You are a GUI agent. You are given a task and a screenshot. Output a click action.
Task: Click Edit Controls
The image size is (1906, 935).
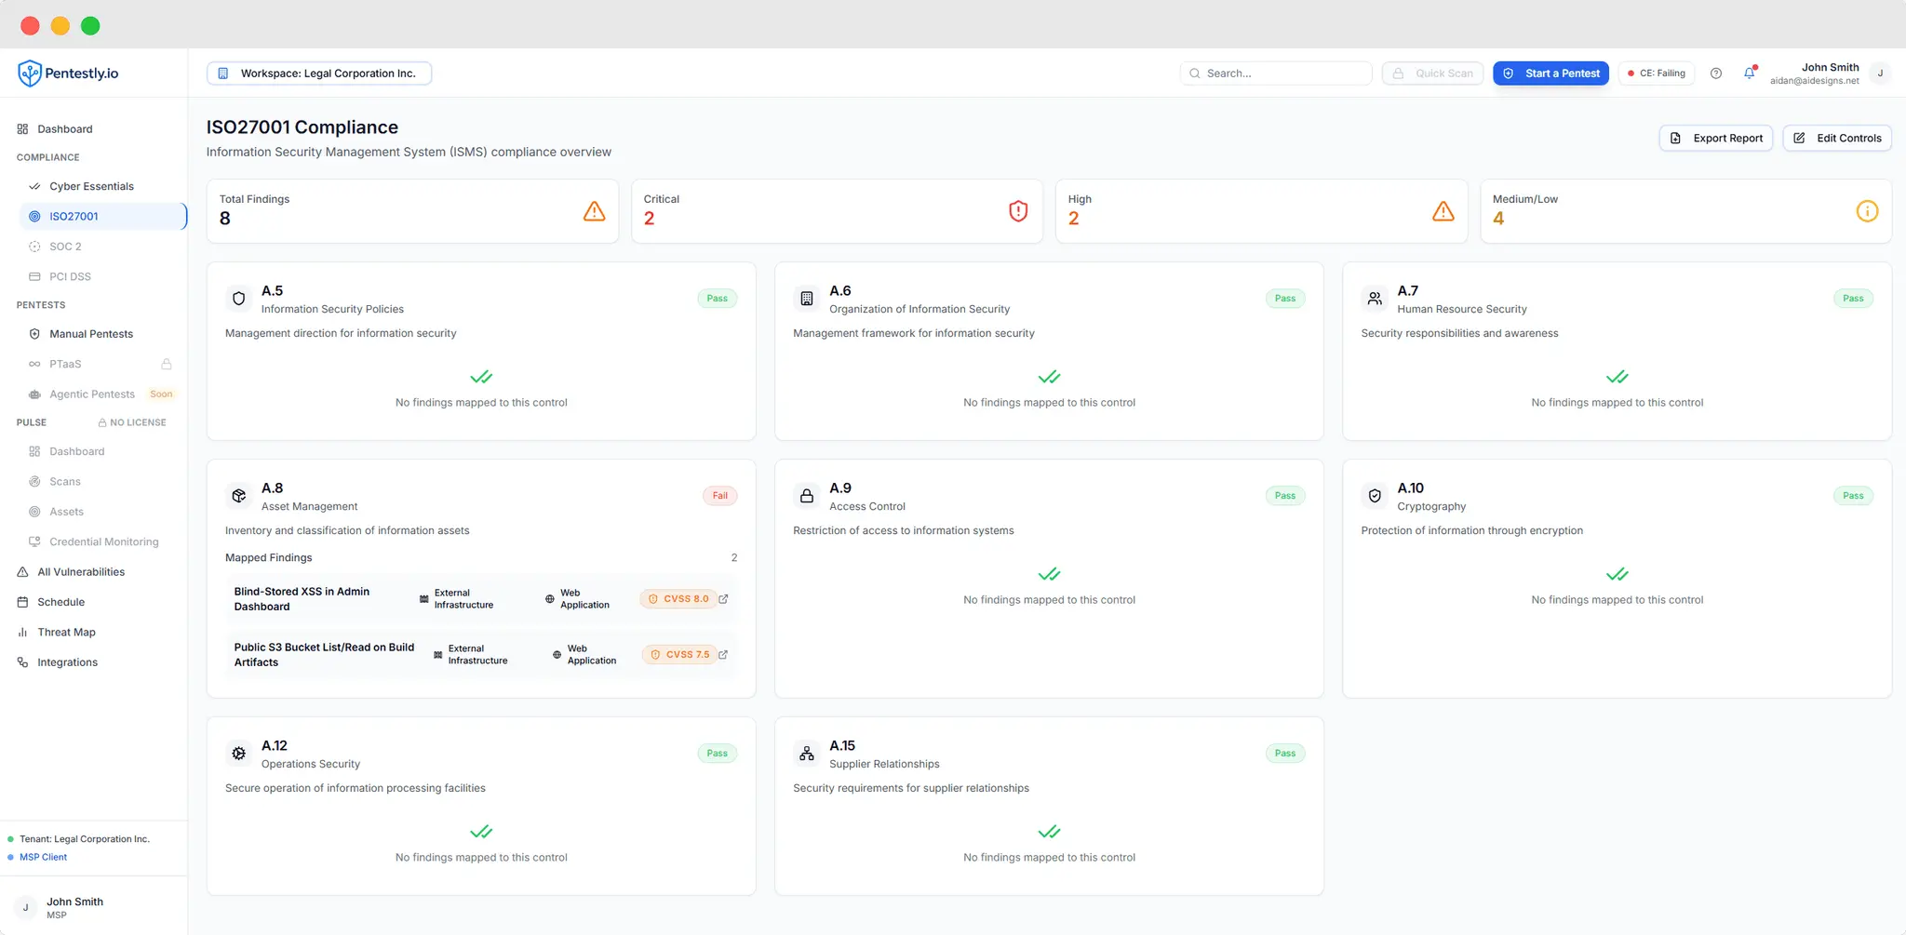tap(1837, 138)
